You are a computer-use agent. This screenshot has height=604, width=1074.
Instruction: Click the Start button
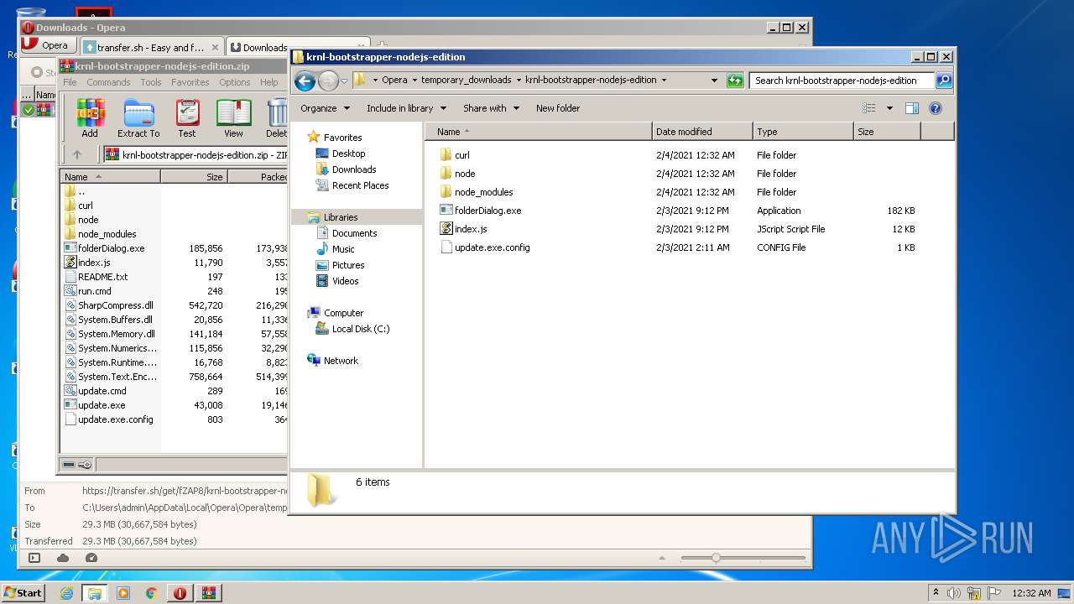tap(23, 593)
